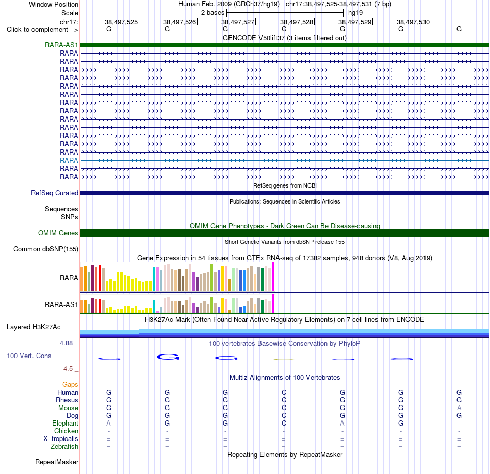
Task: Click ruler position label 38,497,527
Action: tap(238, 22)
